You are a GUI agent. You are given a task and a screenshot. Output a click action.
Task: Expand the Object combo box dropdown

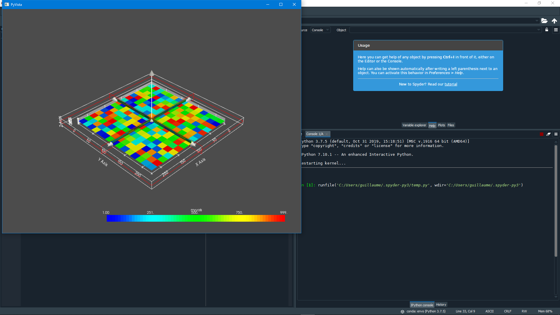pyautogui.click(x=538, y=30)
